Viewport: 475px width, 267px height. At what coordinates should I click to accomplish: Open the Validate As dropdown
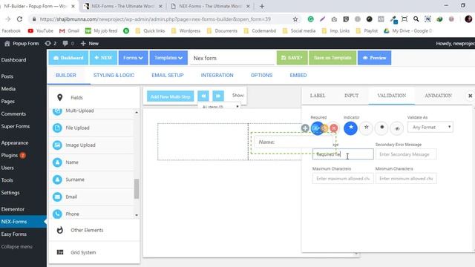pyautogui.click(x=430, y=127)
